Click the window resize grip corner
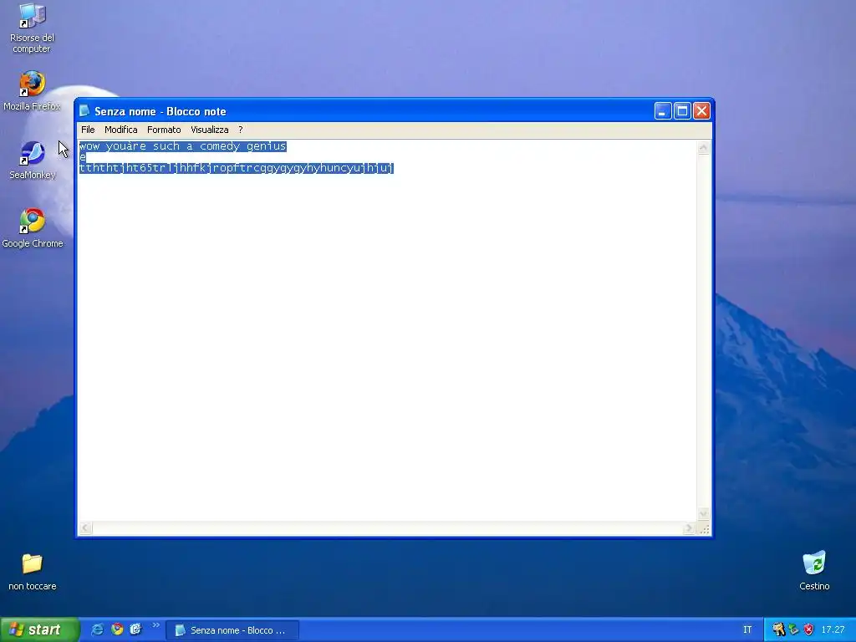The image size is (856, 642). [x=704, y=528]
